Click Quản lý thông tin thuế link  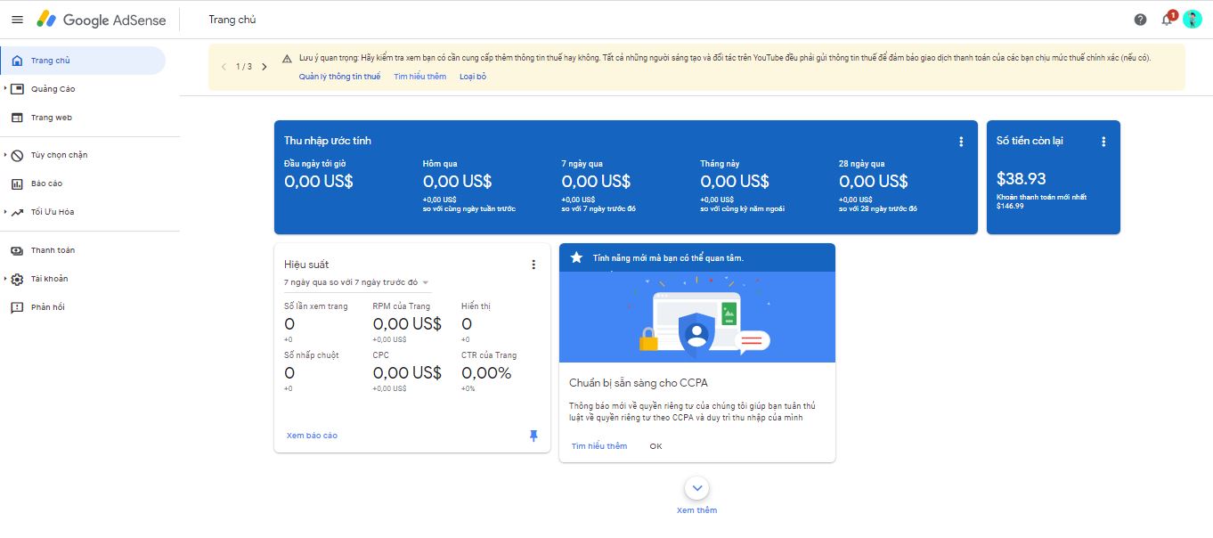pos(339,77)
